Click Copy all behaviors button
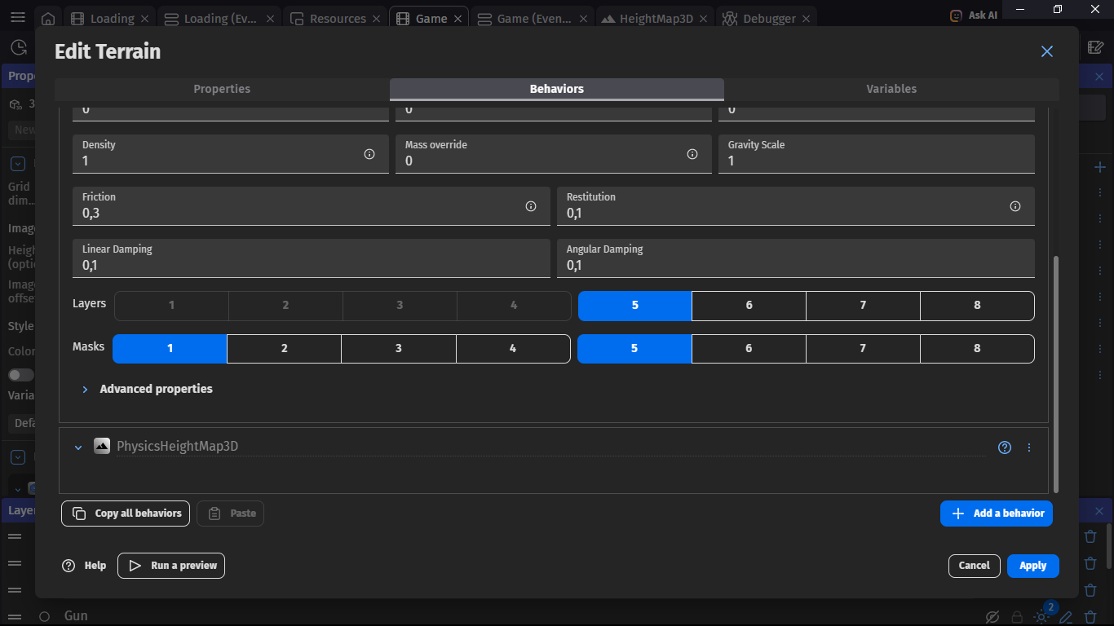 point(126,514)
